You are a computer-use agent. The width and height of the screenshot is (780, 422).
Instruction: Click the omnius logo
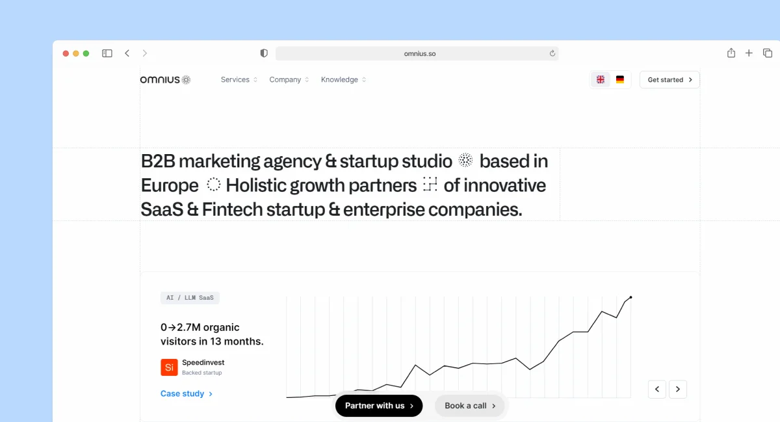165,80
